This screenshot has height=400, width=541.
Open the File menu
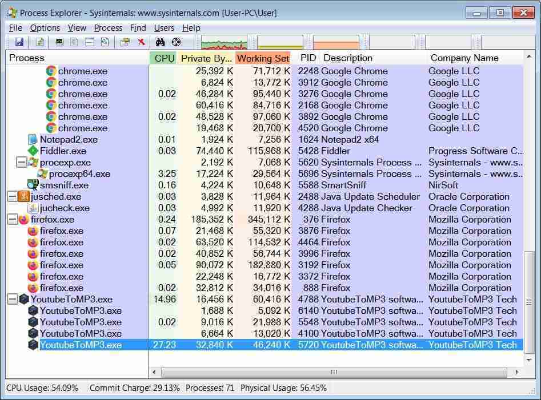[15, 28]
